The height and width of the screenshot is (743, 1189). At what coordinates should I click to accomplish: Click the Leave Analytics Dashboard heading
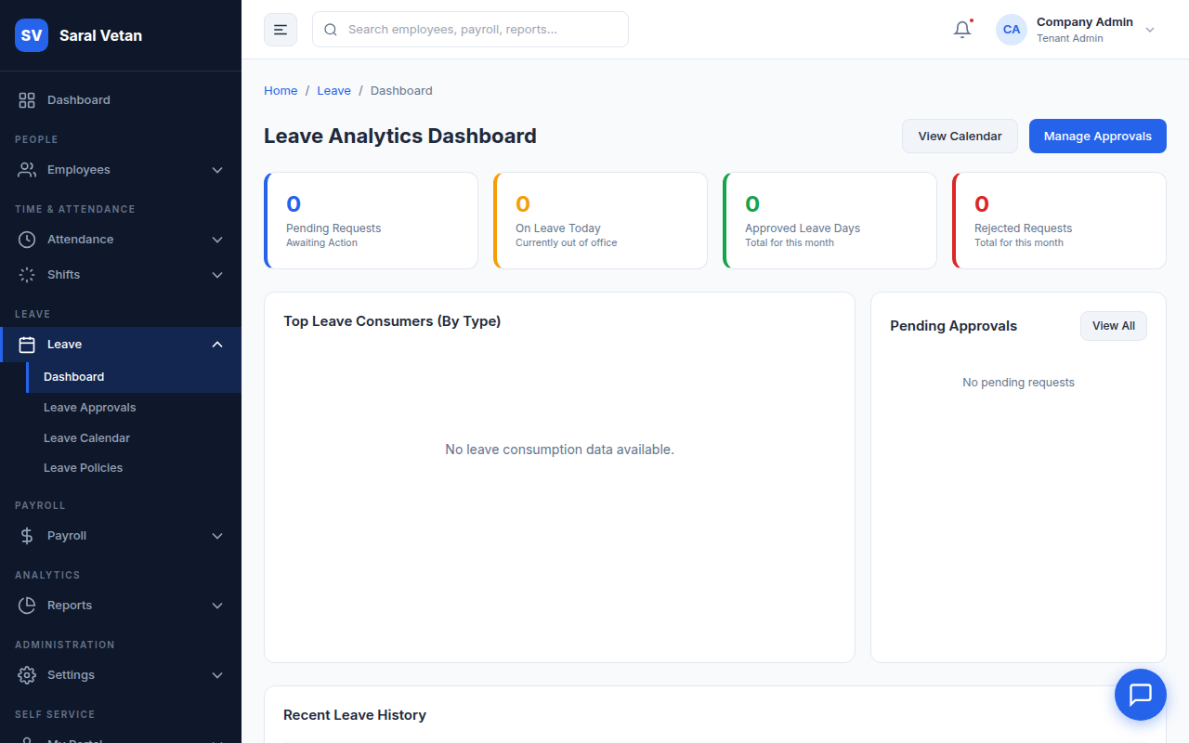pyautogui.click(x=400, y=137)
